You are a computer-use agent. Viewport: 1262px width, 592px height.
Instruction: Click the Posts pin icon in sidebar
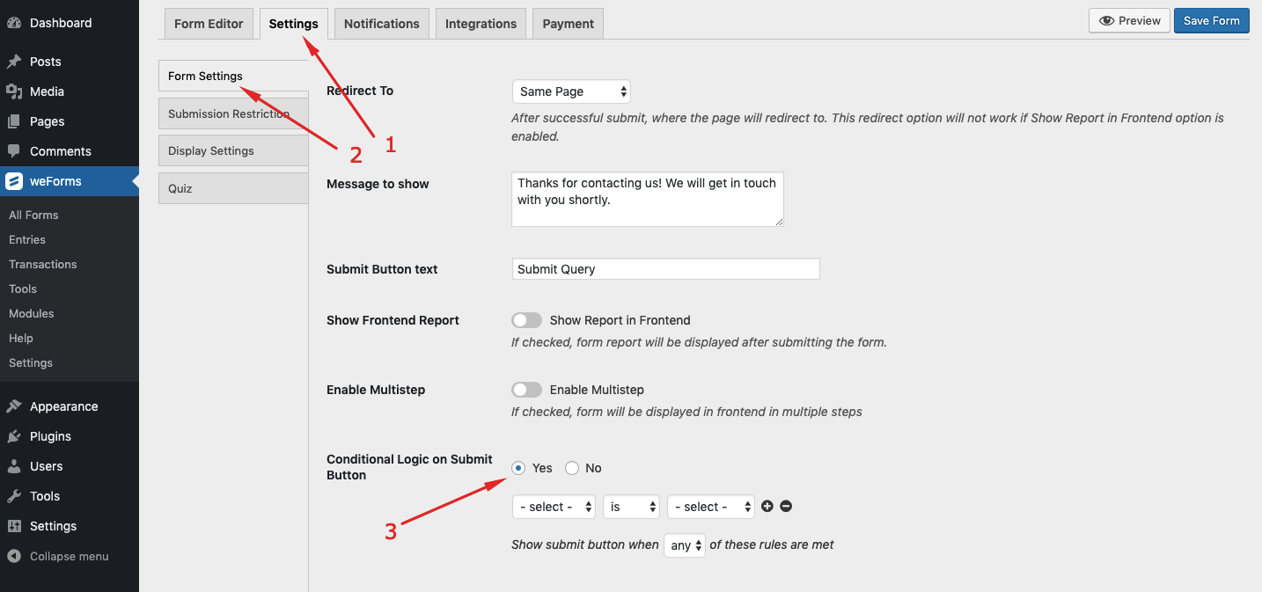click(x=15, y=61)
